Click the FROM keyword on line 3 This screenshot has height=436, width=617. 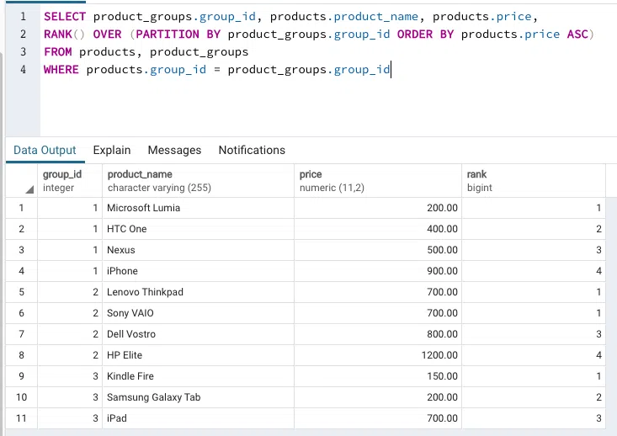[x=58, y=52]
